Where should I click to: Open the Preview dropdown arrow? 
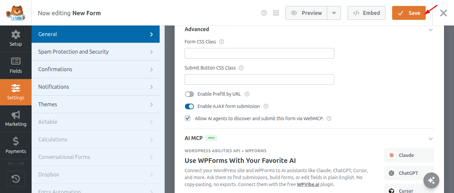tap(334, 13)
